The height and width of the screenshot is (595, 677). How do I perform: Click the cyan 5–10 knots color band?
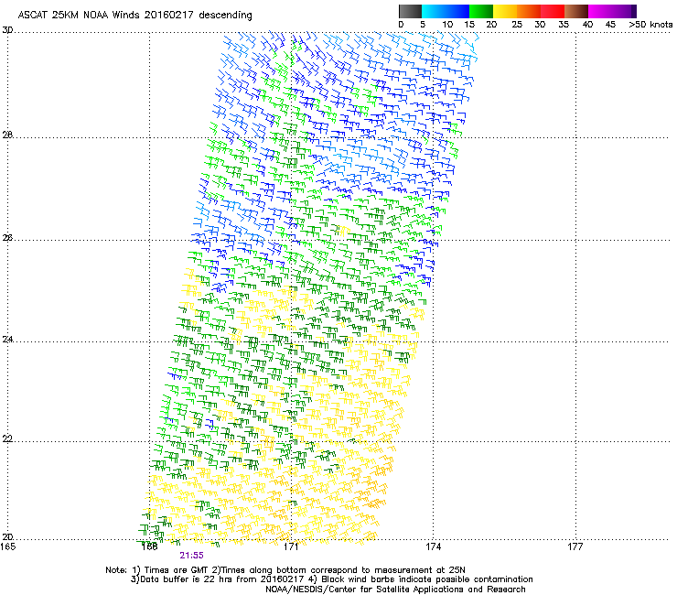pyautogui.click(x=434, y=11)
